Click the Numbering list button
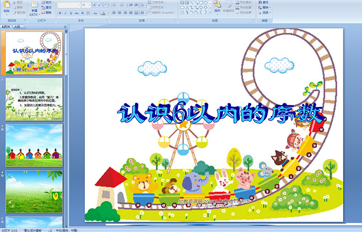362x232 pixels. (123, 5)
